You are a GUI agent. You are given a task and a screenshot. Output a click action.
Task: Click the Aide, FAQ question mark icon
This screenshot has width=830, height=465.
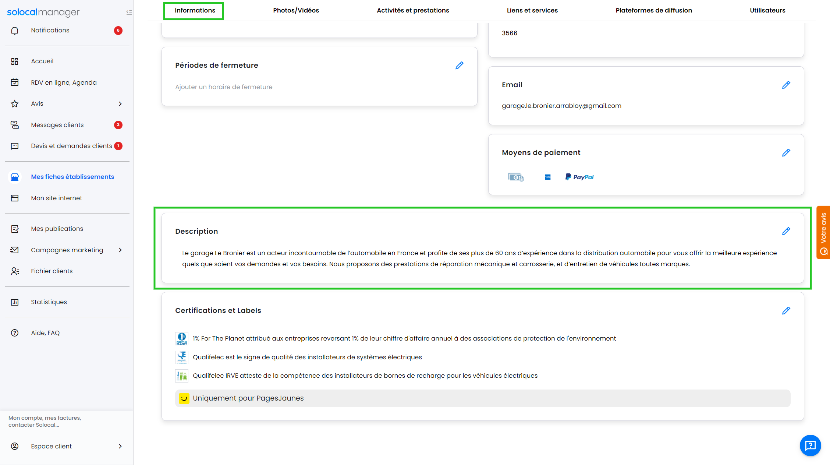[x=15, y=333]
